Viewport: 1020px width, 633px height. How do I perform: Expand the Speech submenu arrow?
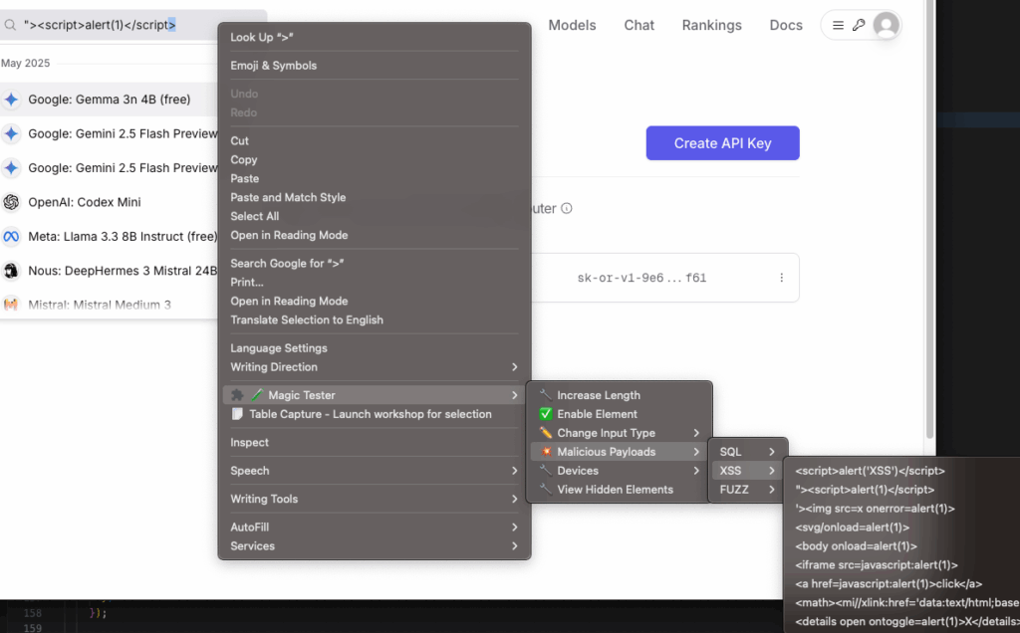coord(515,471)
